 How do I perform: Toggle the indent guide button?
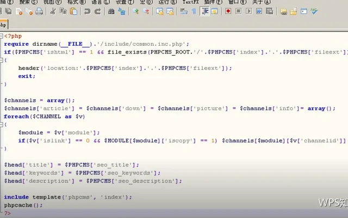[x=204, y=11]
